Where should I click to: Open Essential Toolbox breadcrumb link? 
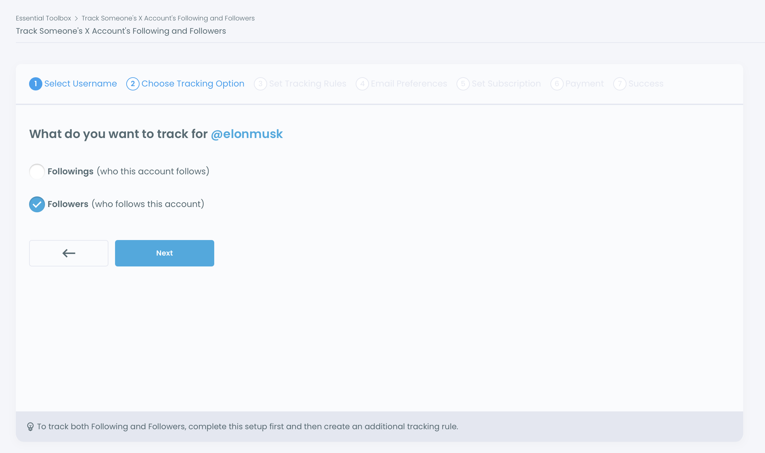[43, 18]
